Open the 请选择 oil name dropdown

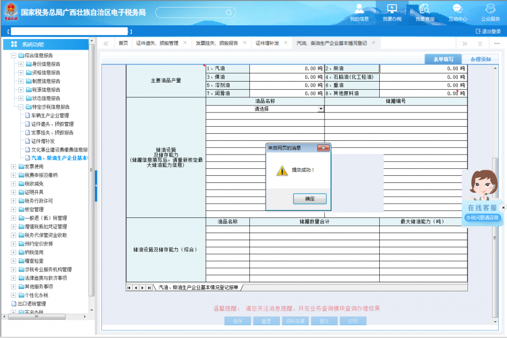point(321,108)
